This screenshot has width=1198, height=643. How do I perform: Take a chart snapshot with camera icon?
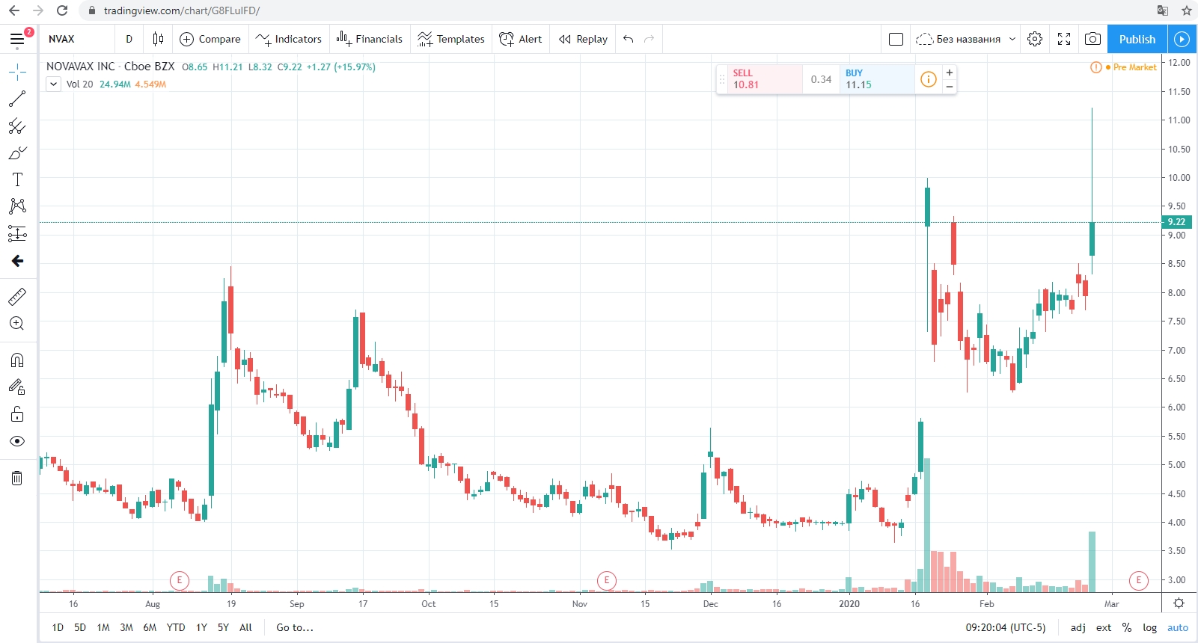[x=1092, y=39]
